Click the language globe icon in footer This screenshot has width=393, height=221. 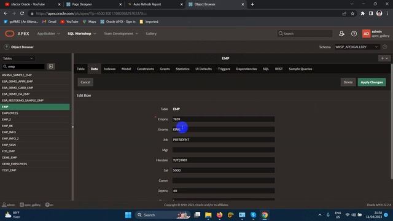point(47,204)
